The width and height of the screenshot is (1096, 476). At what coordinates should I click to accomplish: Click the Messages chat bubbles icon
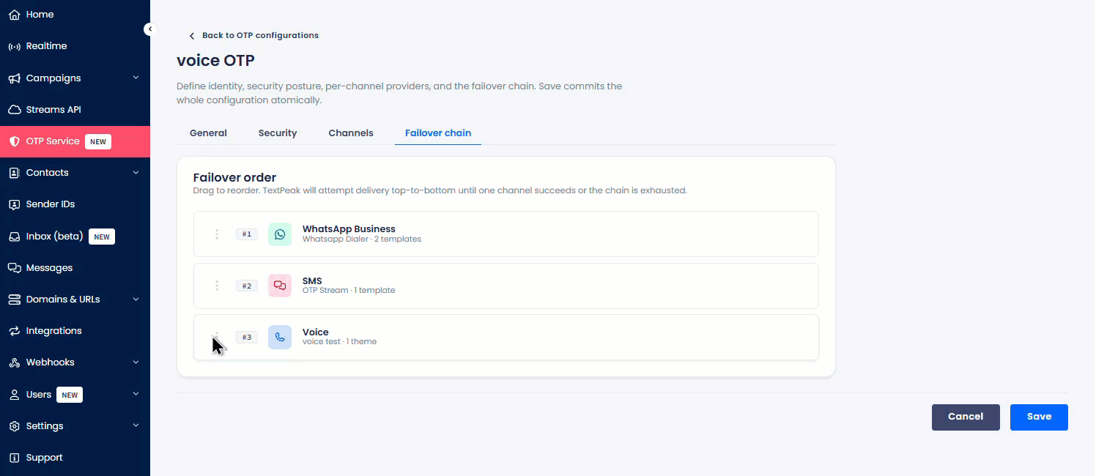14,268
